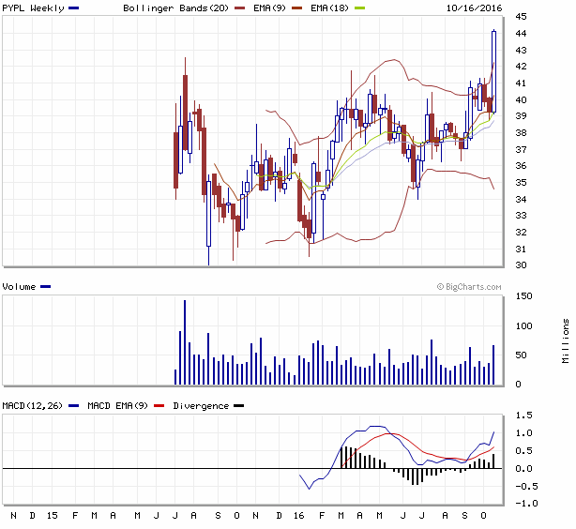Image resolution: width=576 pixels, height=529 pixels.
Task: Click the 30 price axis label
Action: click(521, 265)
